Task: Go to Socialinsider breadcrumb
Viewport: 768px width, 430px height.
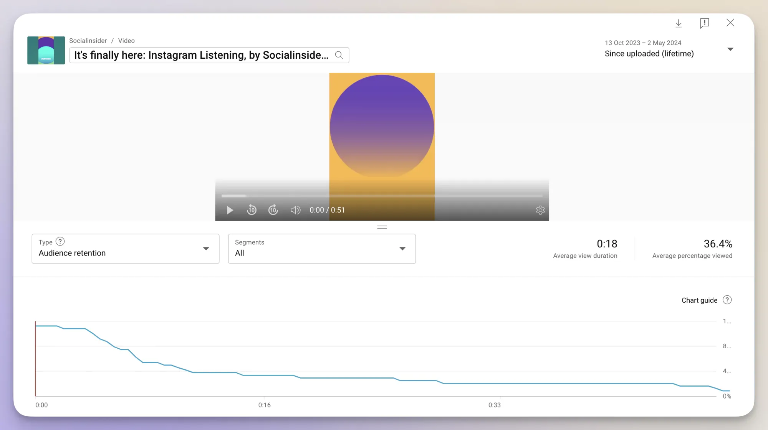Action: [88, 41]
